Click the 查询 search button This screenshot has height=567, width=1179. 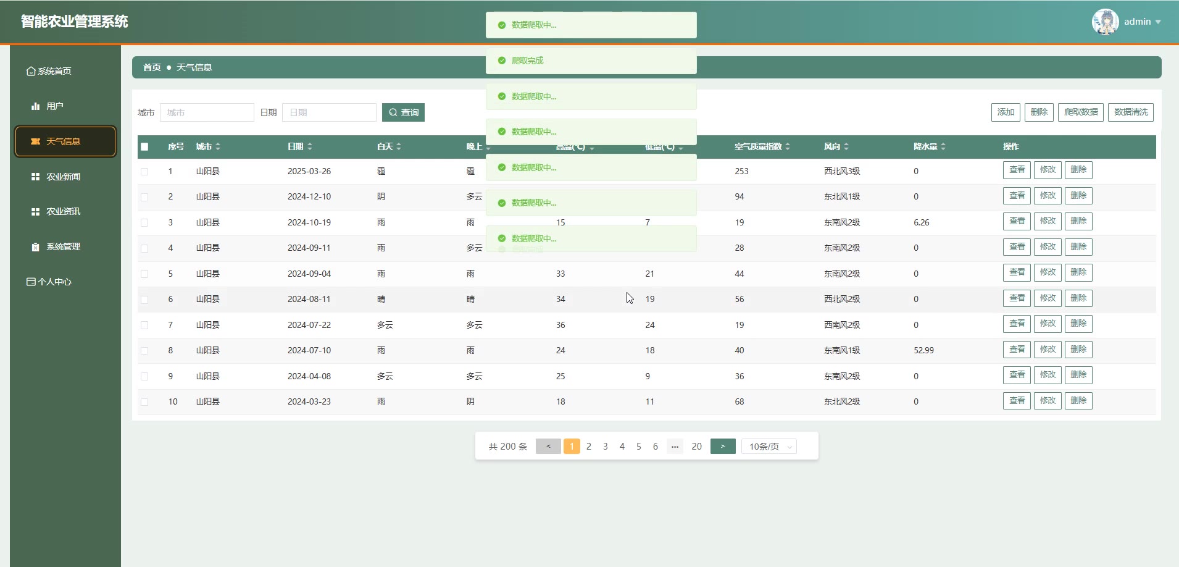click(x=403, y=112)
